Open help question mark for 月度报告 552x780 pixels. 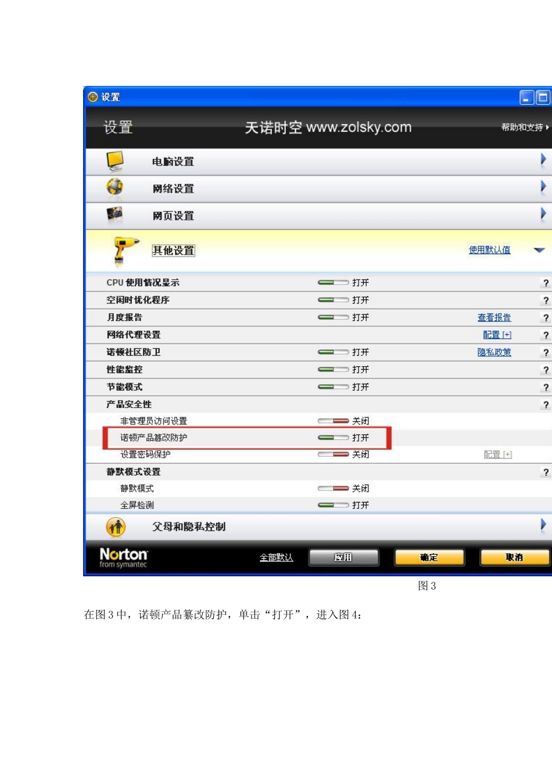coord(546,317)
